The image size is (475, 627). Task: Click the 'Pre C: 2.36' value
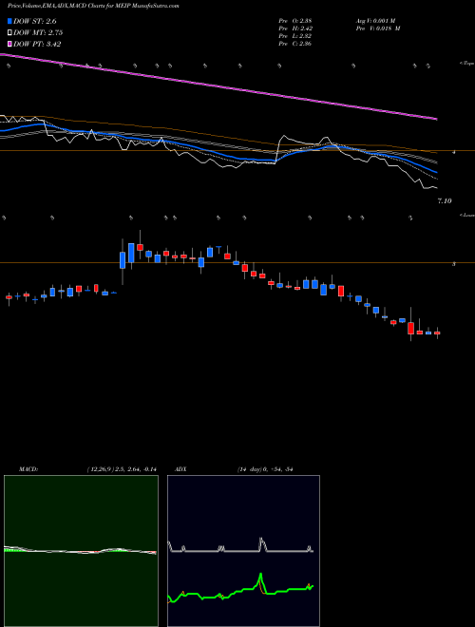click(x=295, y=44)
